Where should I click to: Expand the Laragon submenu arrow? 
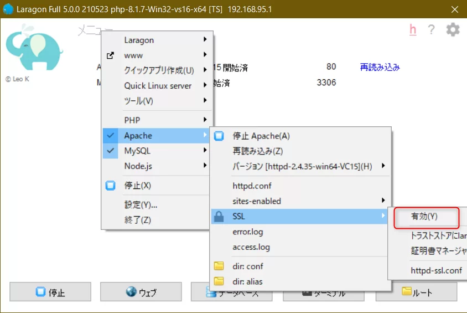[205, 39]
